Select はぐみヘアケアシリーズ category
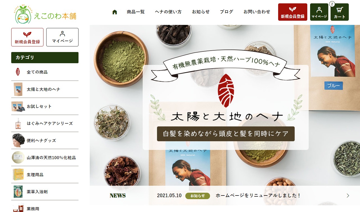 pyautogui.click(x=45, y=123)
